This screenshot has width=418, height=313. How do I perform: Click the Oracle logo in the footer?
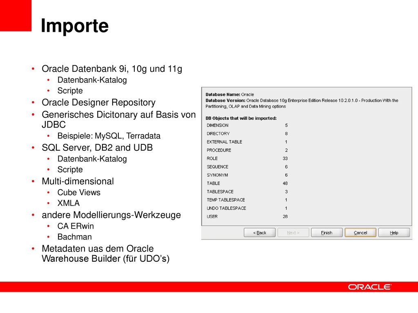point(369,287)
